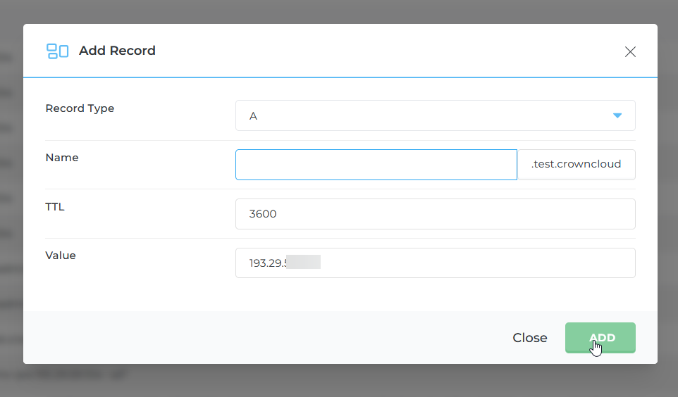Click the Add Record header icon
678x397 pixels.
point(57,51)
